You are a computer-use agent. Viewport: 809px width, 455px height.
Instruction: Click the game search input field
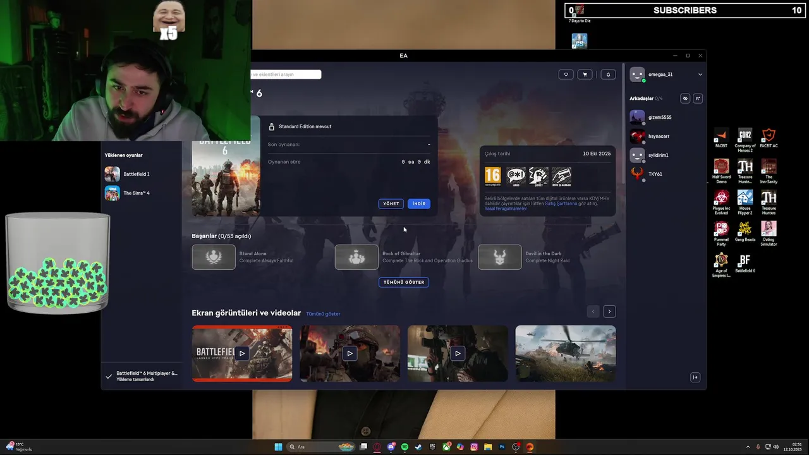[286, 75]
